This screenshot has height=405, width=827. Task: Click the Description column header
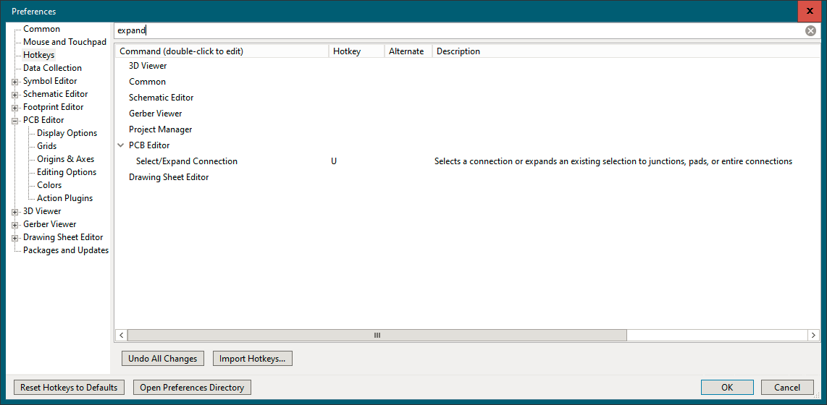click(626, 51)
